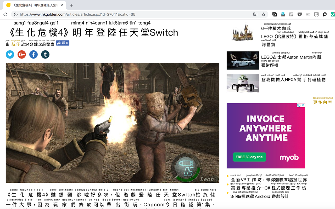Click the black mail-search extension icon
Viewport: 335px width, 209px height.
tap(325, 15)
